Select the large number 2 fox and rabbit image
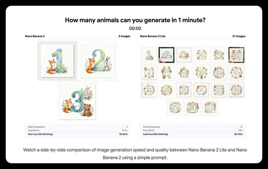This screenshot has width=268, height=169. pyautogui.click(x=98, y=61)
